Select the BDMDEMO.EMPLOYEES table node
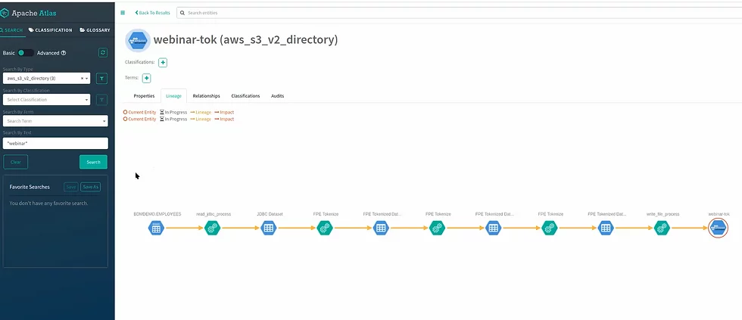Image resolution: width=742 pixels, height=320 pixels. 156,228
